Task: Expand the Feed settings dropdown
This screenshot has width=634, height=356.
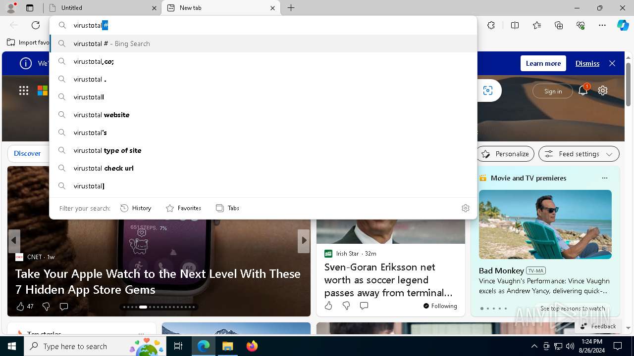Action: (579, 154)
